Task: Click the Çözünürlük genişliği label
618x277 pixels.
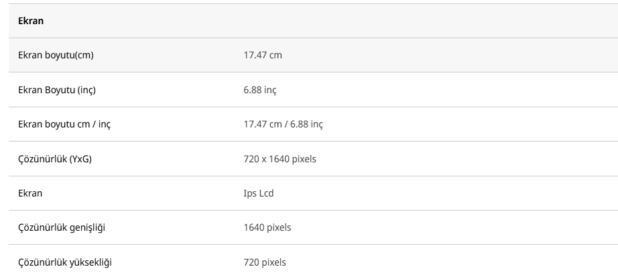Action: [x=62, y=227]
